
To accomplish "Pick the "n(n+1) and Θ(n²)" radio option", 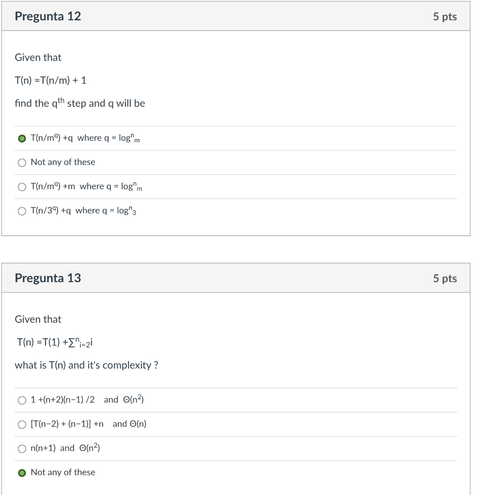I will coord(22,449).
